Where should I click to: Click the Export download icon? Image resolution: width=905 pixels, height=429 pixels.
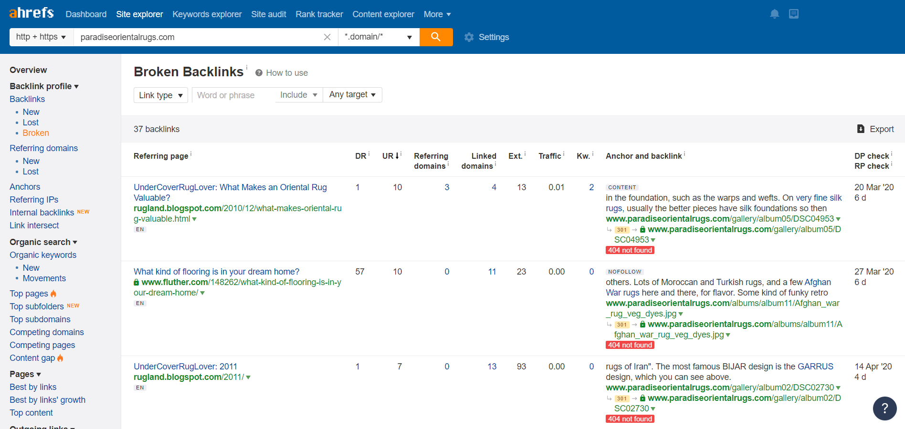point(861,129)
